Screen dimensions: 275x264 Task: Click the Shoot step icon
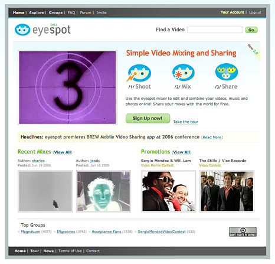click(139, 73)
